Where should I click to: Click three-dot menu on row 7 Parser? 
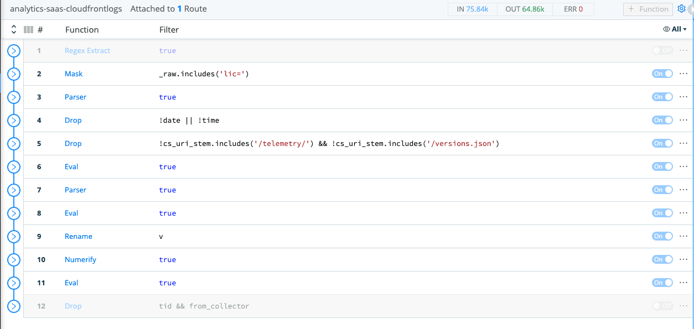[x=683, y=190]
